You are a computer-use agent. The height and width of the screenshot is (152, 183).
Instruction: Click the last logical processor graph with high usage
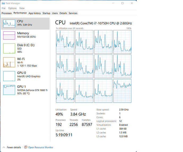122,91
